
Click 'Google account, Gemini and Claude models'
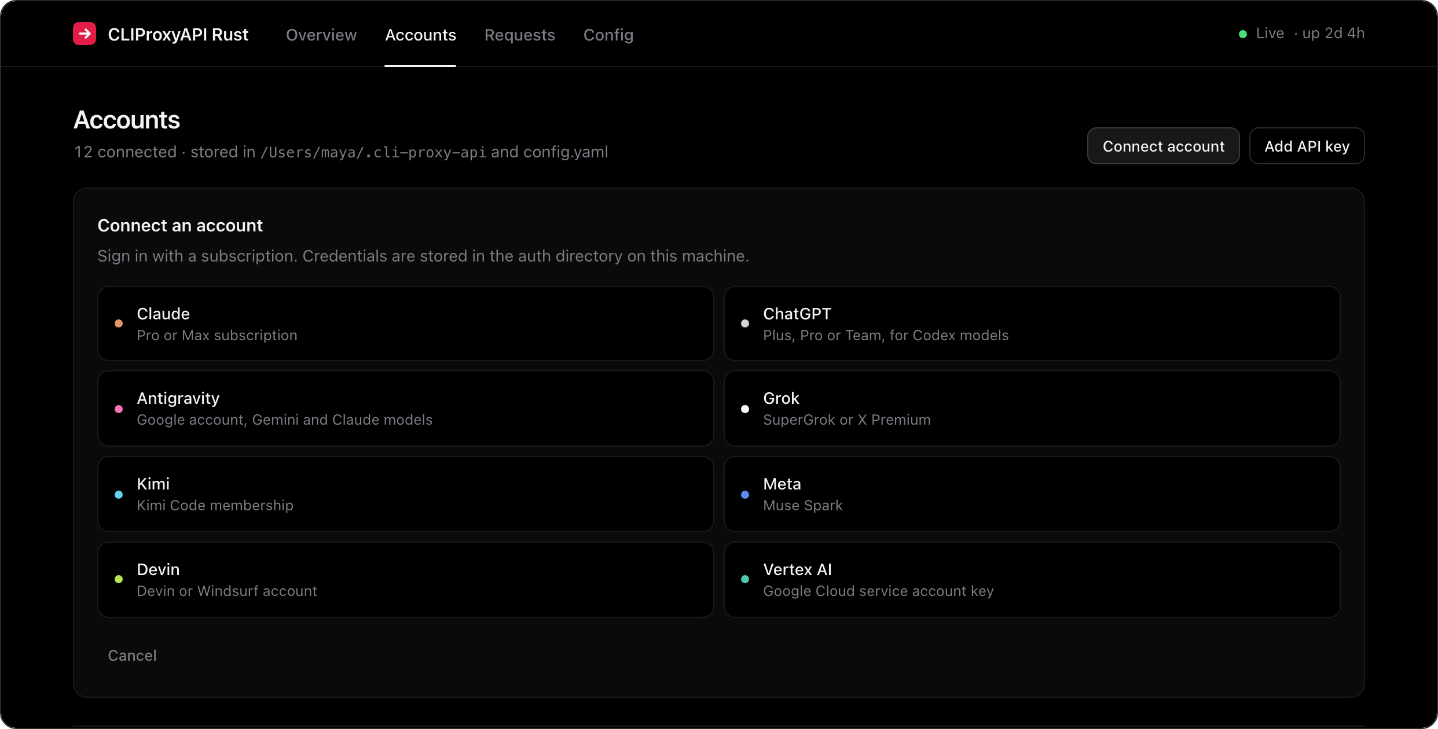pyautogui.click(x=285, y=420)
